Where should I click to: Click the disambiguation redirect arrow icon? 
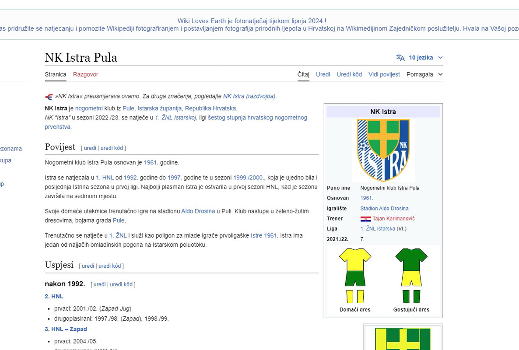coord(49,97)
